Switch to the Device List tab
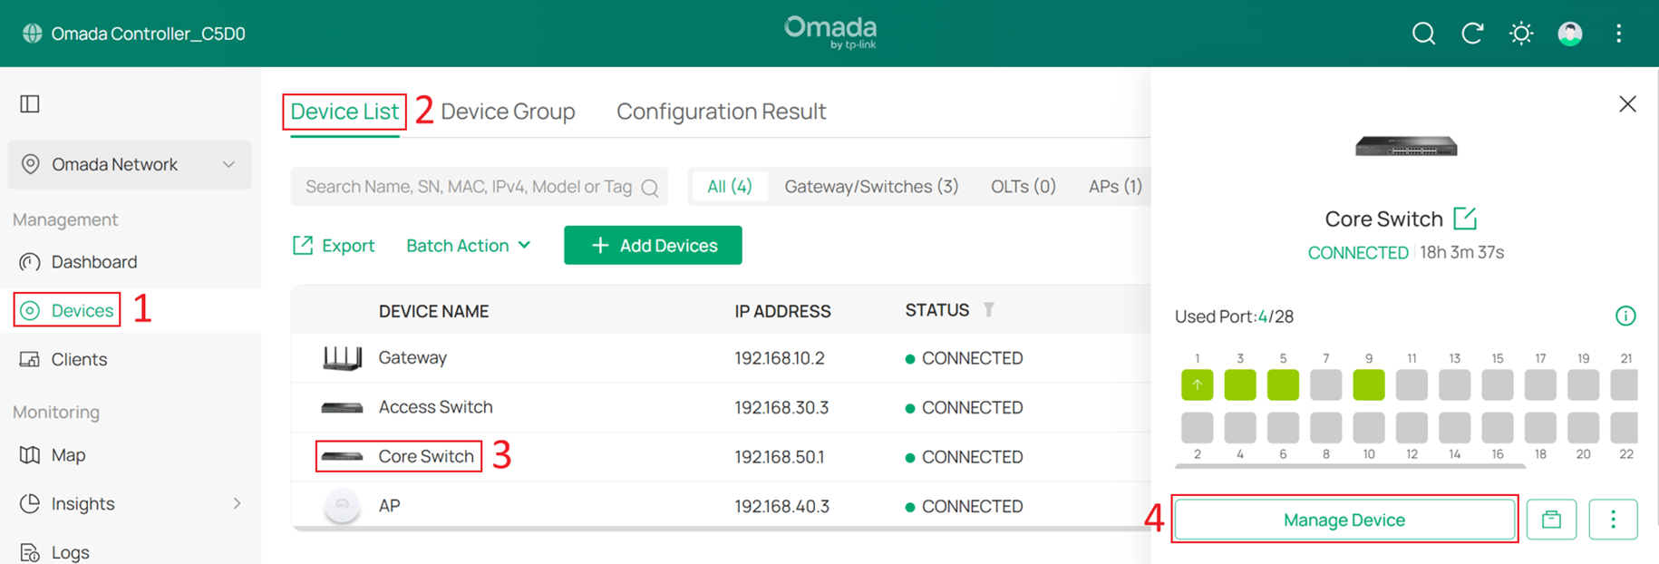This screenshot has height=564, width=1659. click(x=344, y=112)
